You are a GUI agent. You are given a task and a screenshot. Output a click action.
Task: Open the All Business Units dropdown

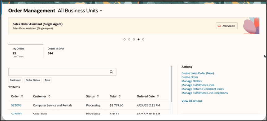[80, 11]
